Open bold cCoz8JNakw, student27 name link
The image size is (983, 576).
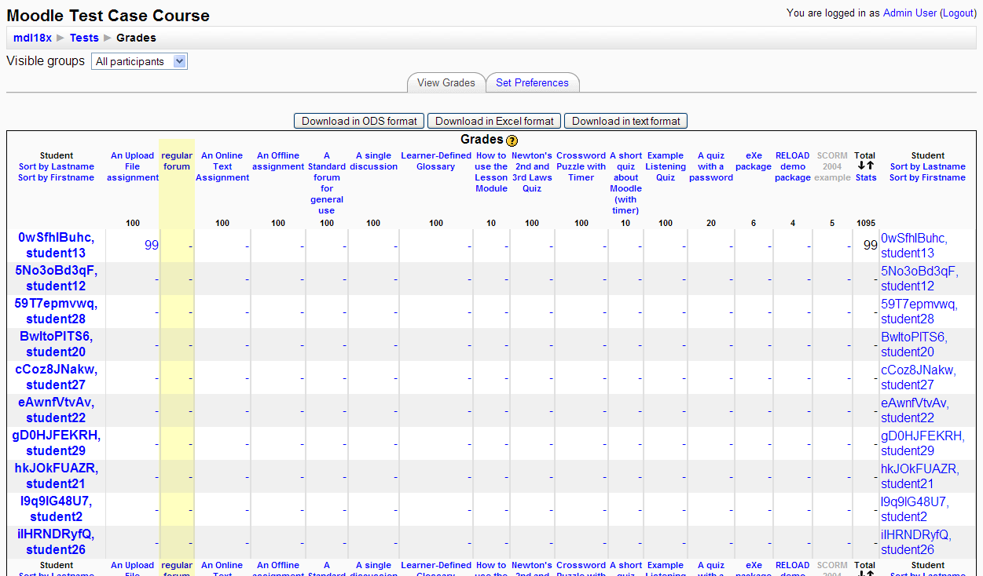(x=56, y=377)
